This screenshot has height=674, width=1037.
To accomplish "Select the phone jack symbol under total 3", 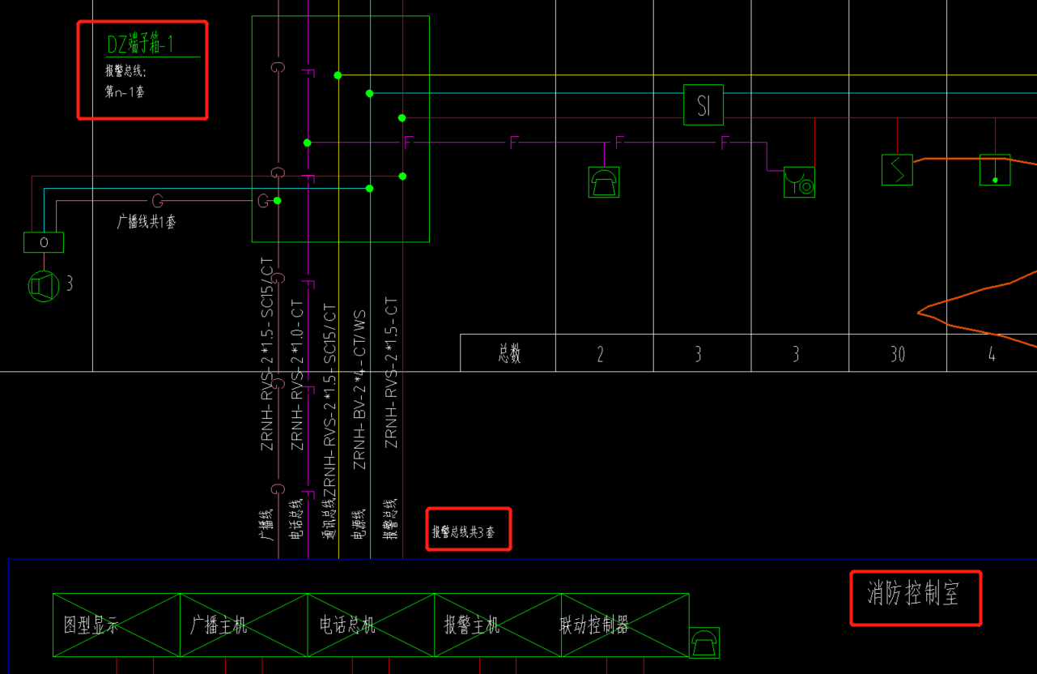I will point(799,182).
